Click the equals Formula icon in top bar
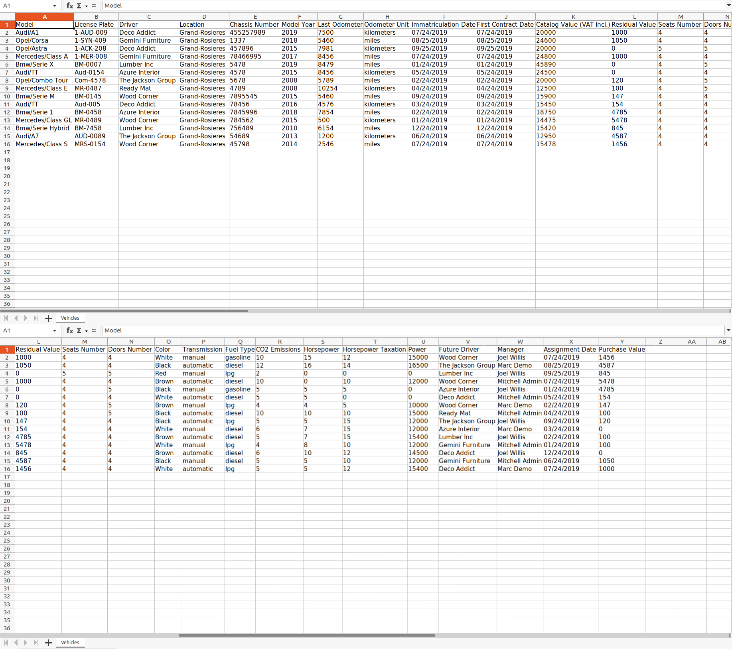732x649 pixels. pos(94,6)
